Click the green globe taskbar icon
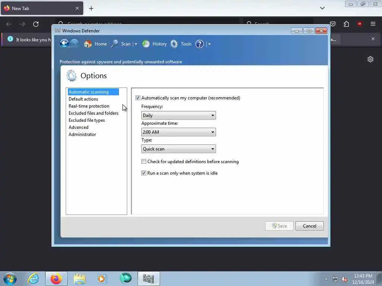Screen dimensions: 382x286 pyautogui.click(x=126, y=278)
